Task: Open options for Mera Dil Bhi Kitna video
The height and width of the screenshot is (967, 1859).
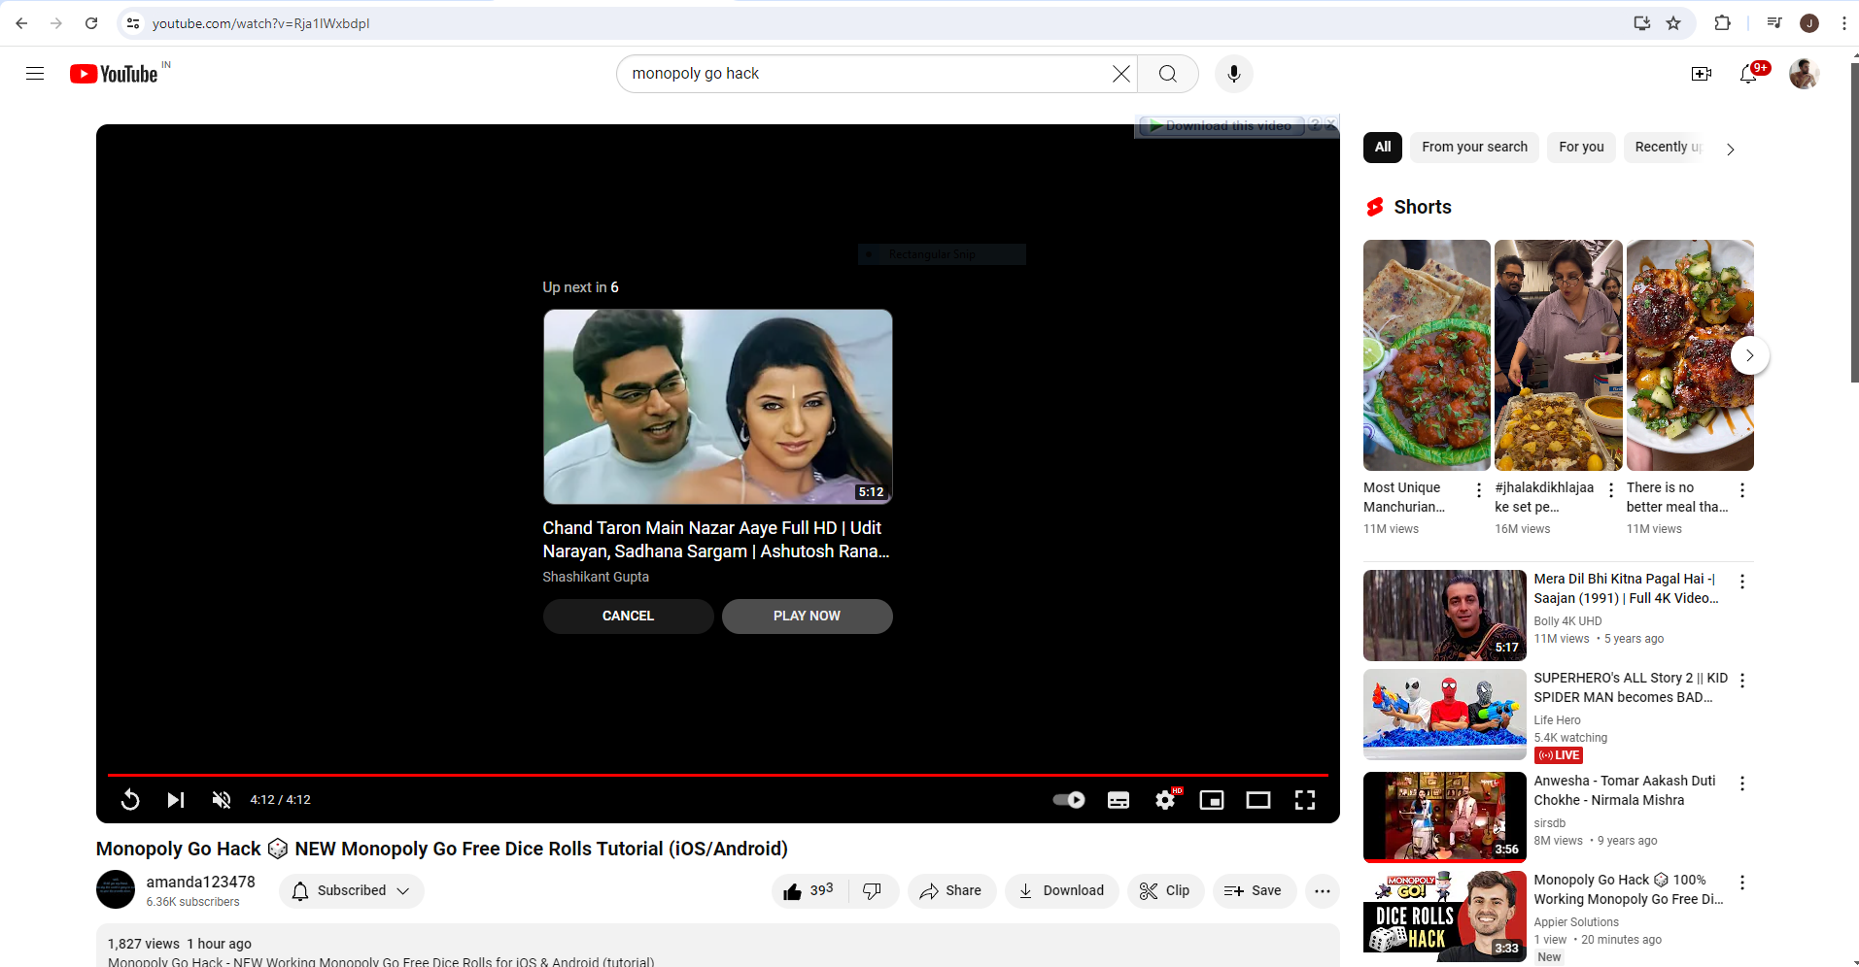Action: pos(1742,582)
